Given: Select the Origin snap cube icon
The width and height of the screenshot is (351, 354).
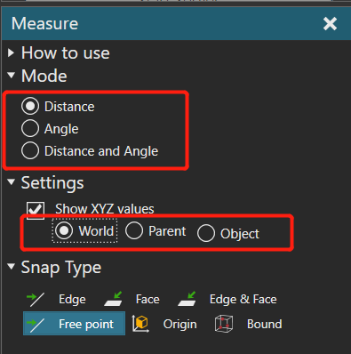Looking at the screenshot, I should [140, 324].
